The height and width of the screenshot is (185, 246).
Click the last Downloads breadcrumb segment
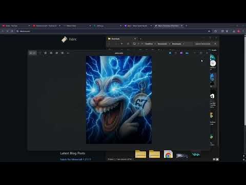click(x=176, y=44)
